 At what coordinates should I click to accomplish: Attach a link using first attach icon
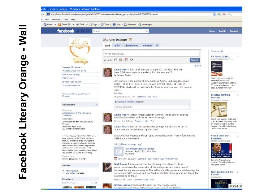pos(116,60)
